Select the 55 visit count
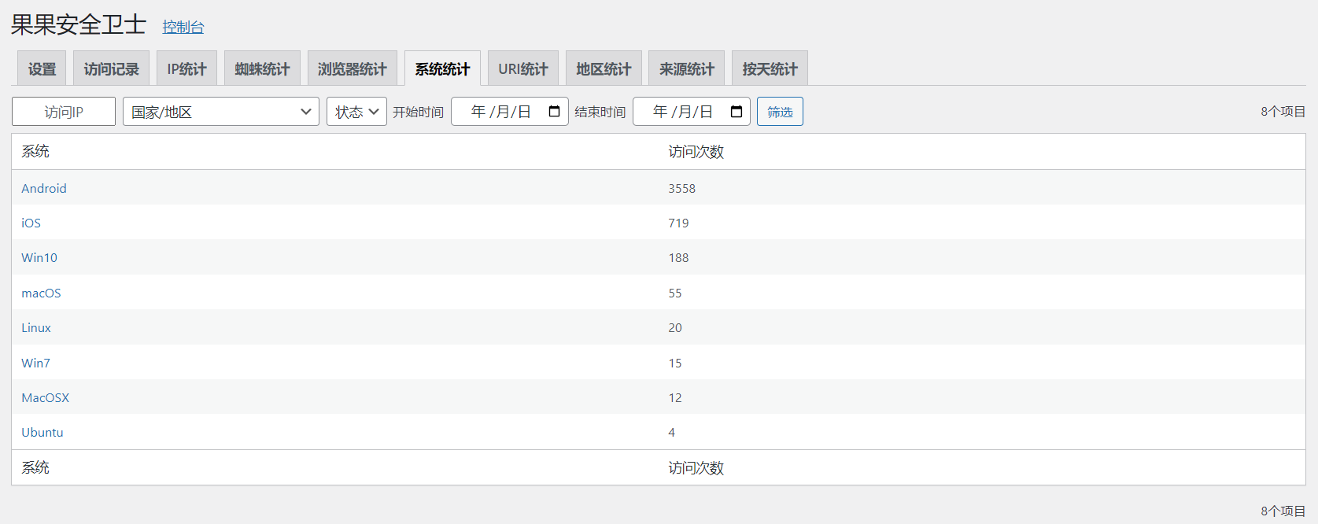 point(675,293)
